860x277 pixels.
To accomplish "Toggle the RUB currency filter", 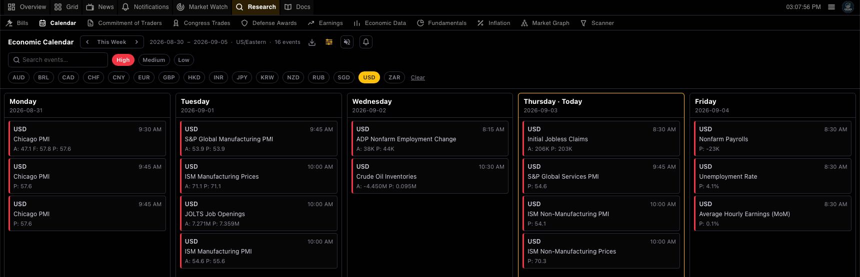I will tap(318, 77).
